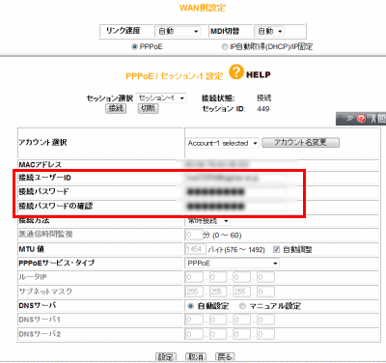Click the JP language indicator in language bar
Viewport: 386px width, 363px height.
coord(349,119)
